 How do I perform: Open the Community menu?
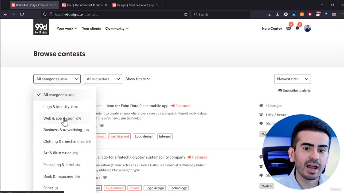117,29
